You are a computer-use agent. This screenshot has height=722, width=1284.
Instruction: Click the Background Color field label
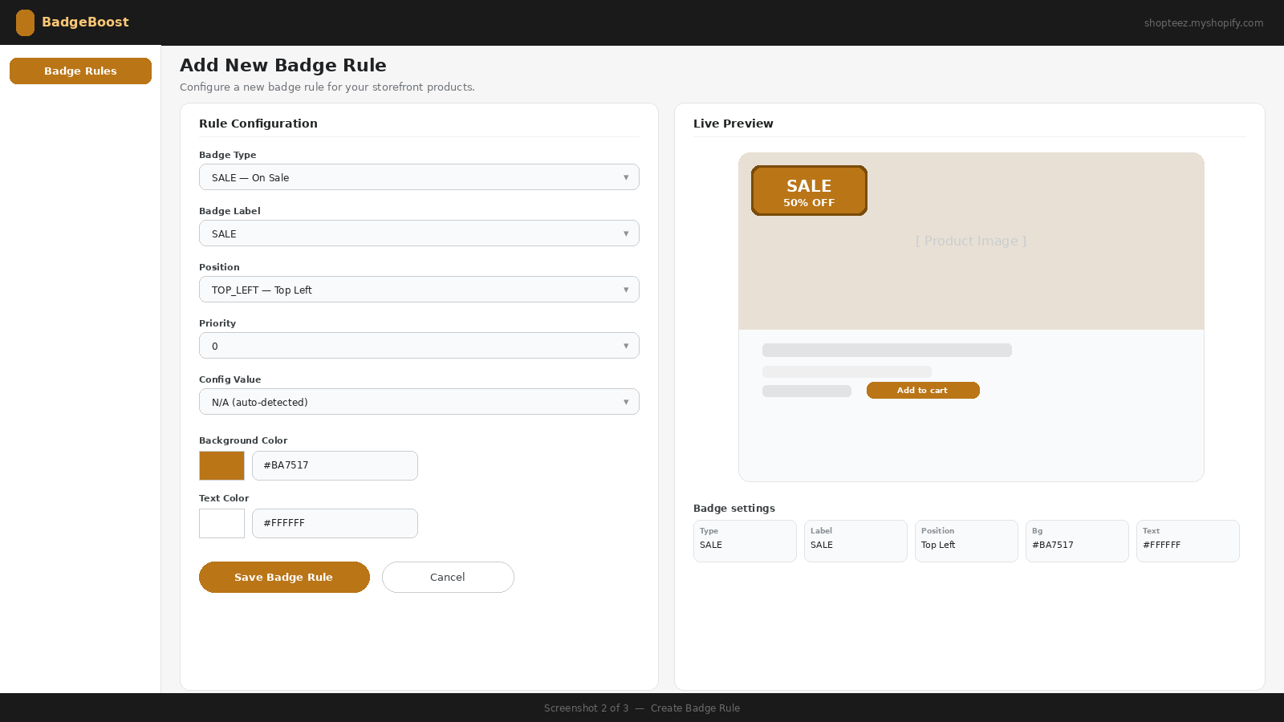243,440
